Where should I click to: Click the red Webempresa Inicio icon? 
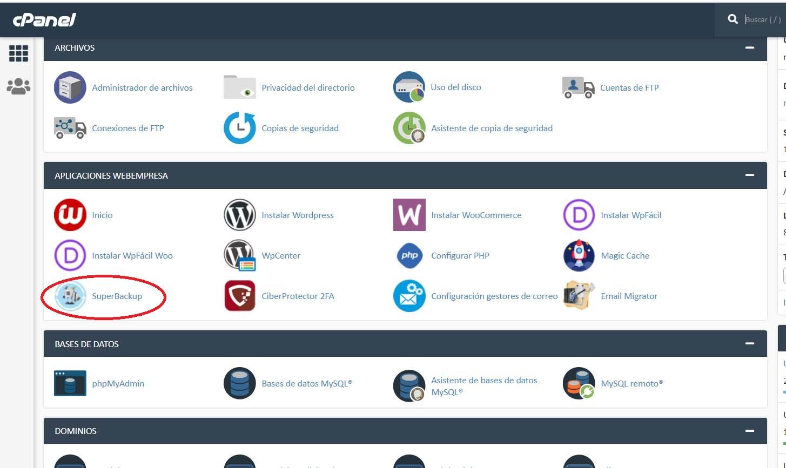[x=70, y=215]
